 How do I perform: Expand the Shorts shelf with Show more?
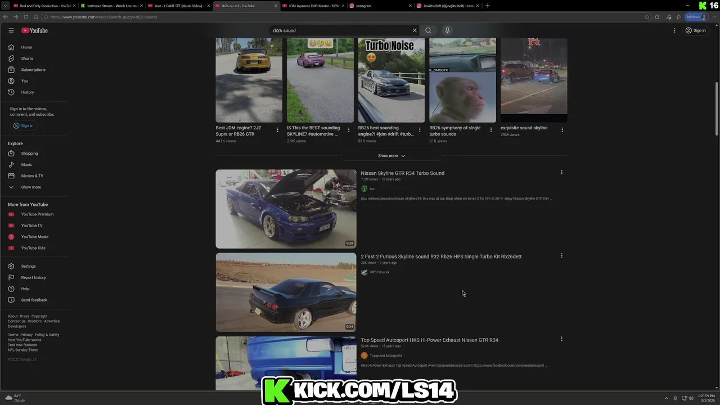[x=391, y=156]
